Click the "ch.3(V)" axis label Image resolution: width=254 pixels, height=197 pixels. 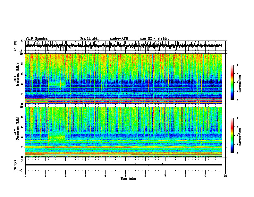15,165
